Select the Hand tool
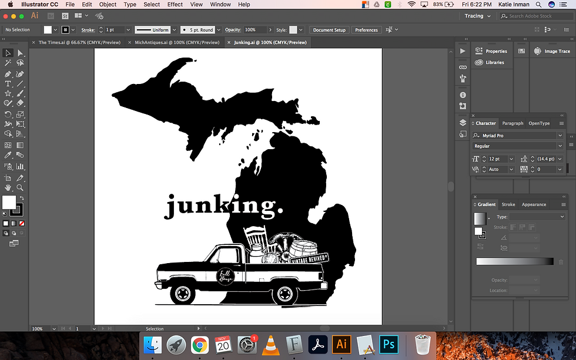Image resolution: width=576 pixels, height=360 pixels. click(x=8, y=187)
